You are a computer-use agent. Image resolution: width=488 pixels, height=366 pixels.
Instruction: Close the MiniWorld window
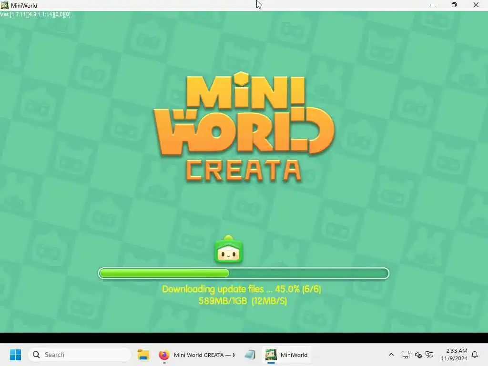tap(476, 5)
